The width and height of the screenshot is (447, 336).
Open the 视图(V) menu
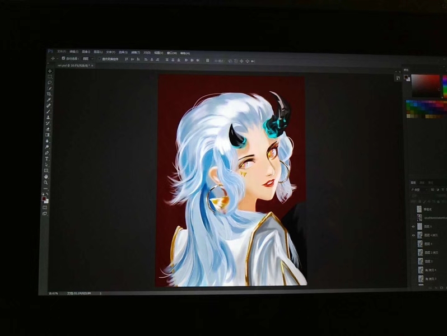[x=159, y=53]
